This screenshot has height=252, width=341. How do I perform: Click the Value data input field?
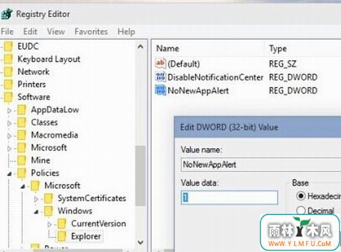[x=229, y=197]
